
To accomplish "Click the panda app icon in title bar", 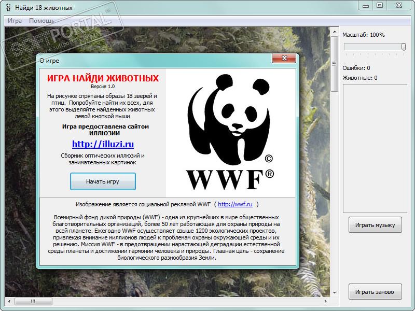I will click(8, 7).
